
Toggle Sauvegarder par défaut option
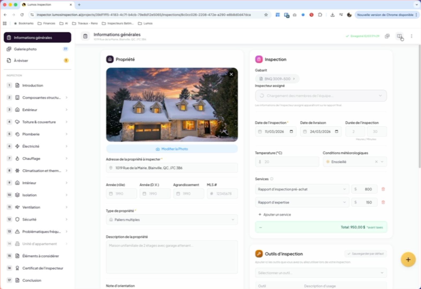point(365,254)
